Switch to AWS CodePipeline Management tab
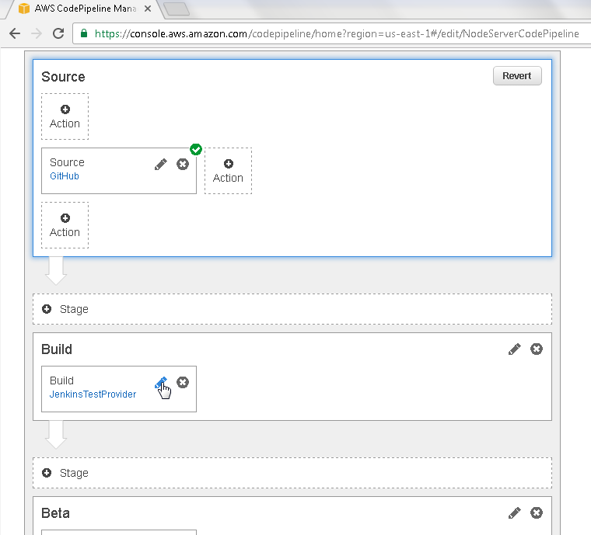 pos(85,9)
